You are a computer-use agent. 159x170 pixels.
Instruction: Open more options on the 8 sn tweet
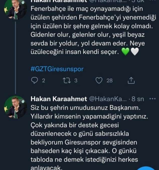click(152, 98)
